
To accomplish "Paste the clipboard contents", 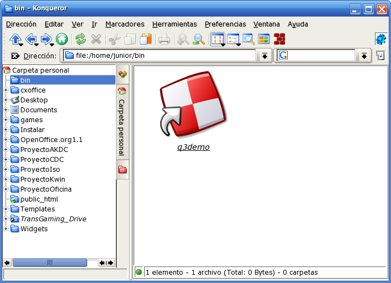I will coord(146,39).
